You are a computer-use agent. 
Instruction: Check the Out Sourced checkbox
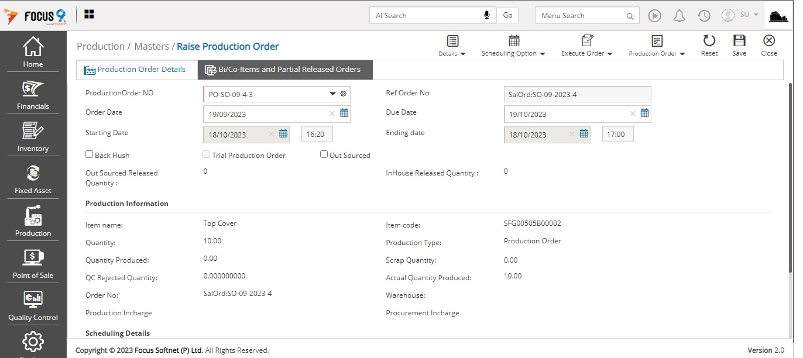coord(324,154)
